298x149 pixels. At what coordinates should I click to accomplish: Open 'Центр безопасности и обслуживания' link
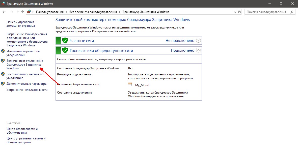(x=22, y=131)
